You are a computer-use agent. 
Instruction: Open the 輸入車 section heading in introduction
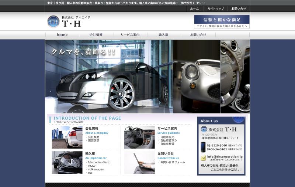coord(90,154)
